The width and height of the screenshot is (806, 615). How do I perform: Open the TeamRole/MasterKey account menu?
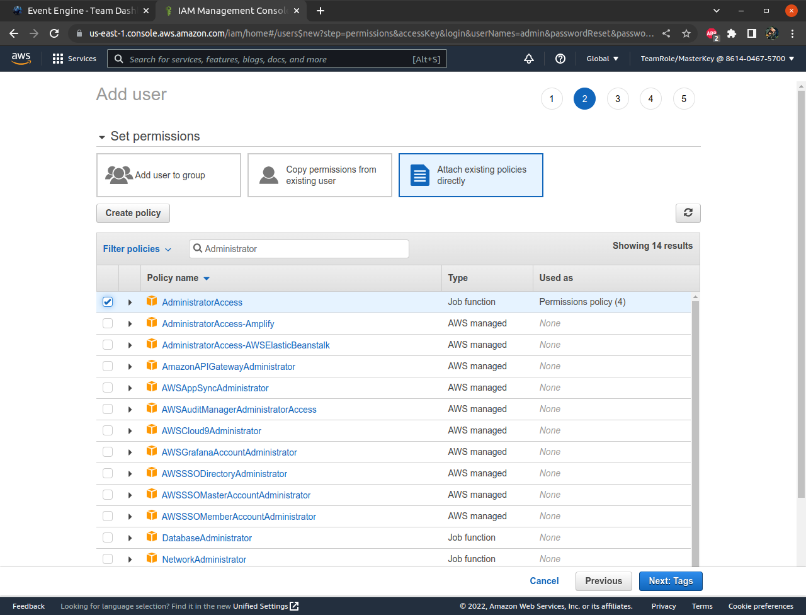(x=717, y=59)
